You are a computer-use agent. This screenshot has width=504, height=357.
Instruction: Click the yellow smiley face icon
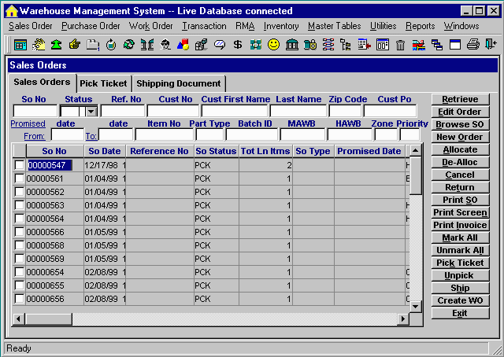274,45
